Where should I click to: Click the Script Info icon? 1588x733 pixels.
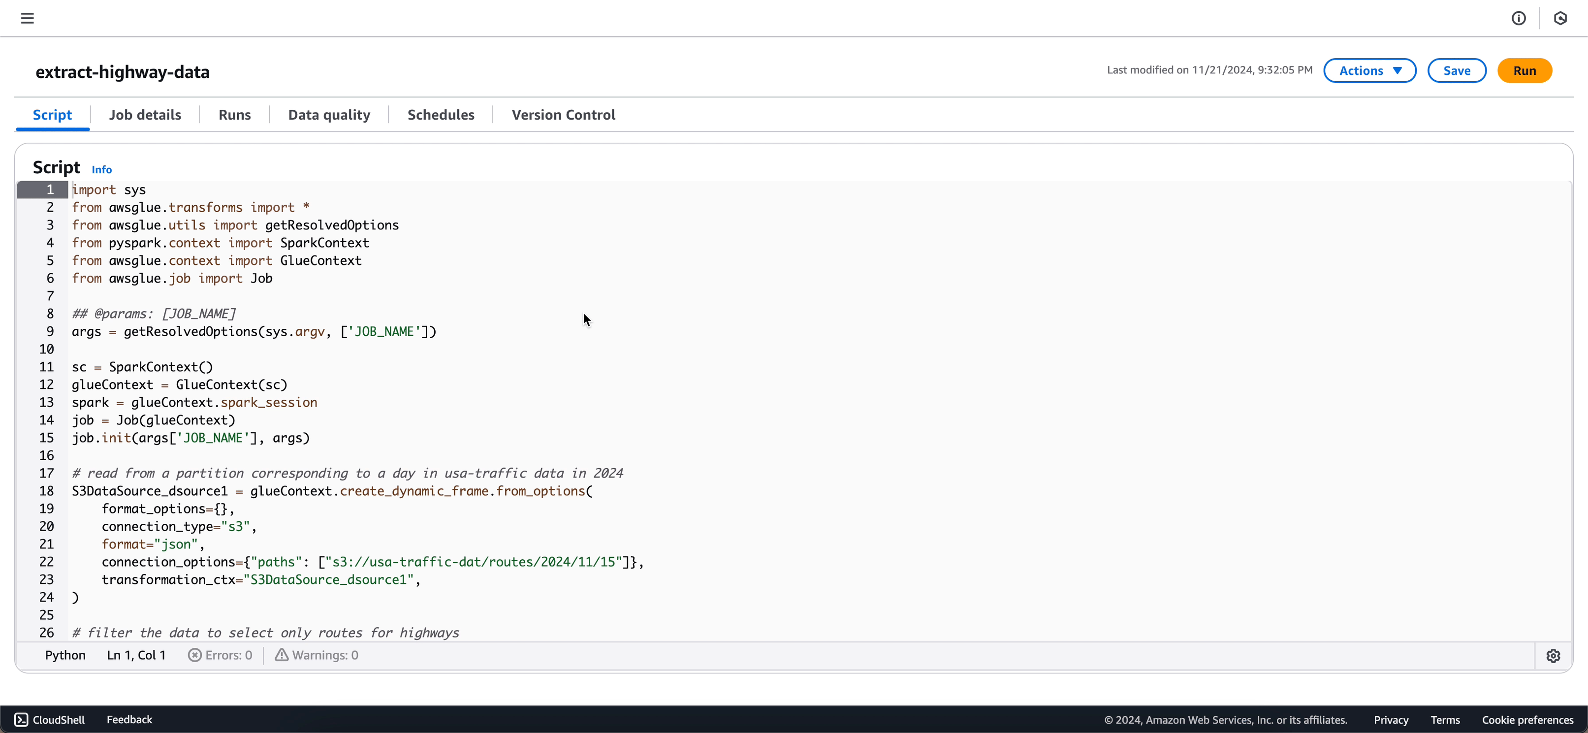101,169
